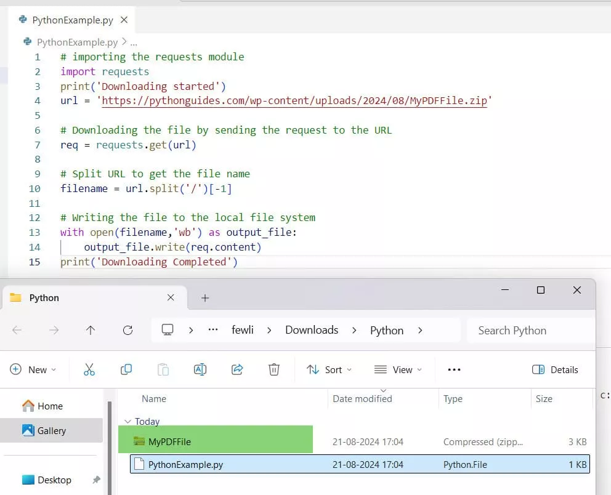This screenshot has width=611, height=495.
Task: Click the Search Python input field
Action: [x=530, y=331]
